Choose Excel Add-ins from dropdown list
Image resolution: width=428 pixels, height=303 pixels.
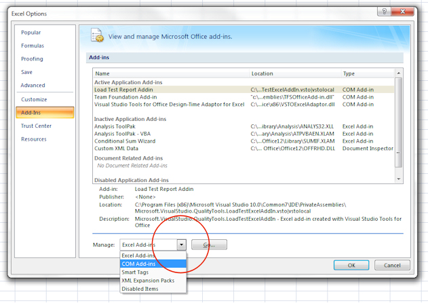(153, 255)
